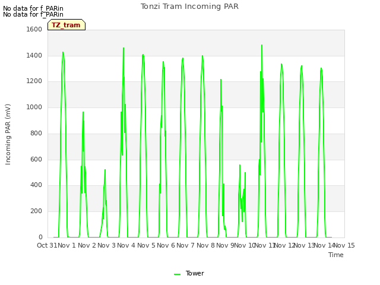
Task: Click the 600 y-axis tick label
Action: [x=36, y=160]
